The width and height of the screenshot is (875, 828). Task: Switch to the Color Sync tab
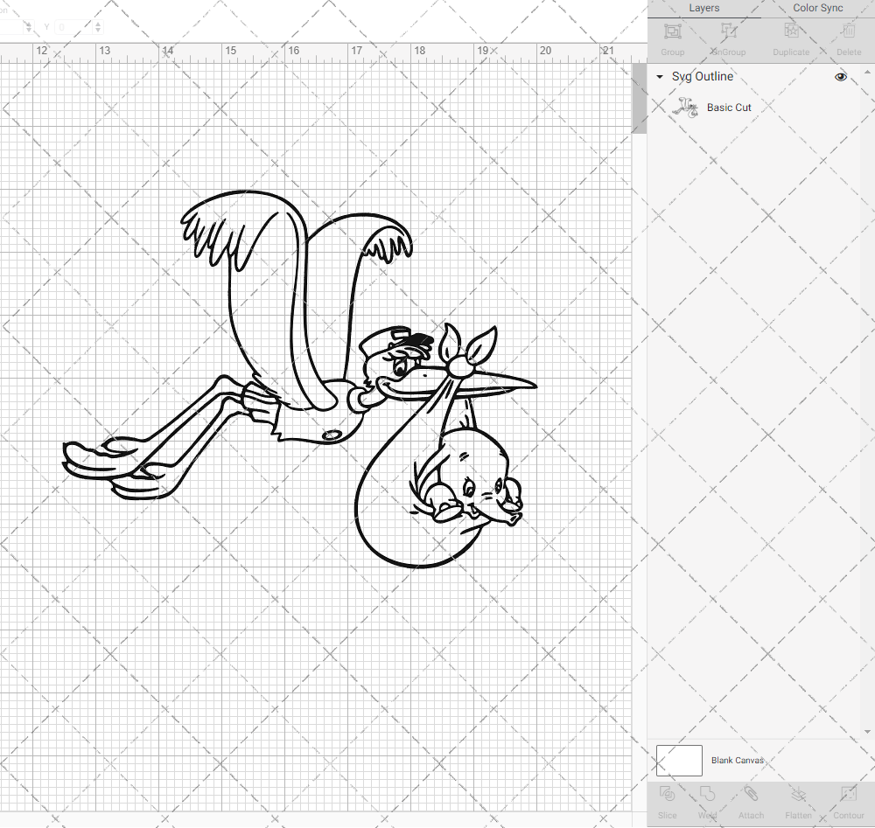817,8
